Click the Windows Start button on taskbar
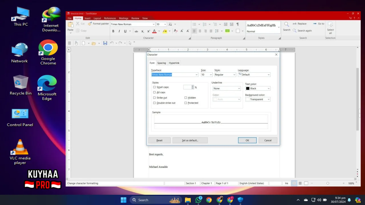 [x=123, y=200]
